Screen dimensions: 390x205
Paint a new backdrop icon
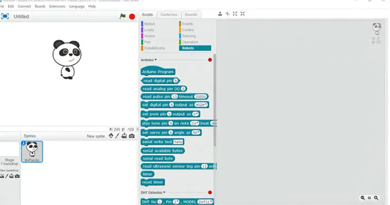coord(7,176)
